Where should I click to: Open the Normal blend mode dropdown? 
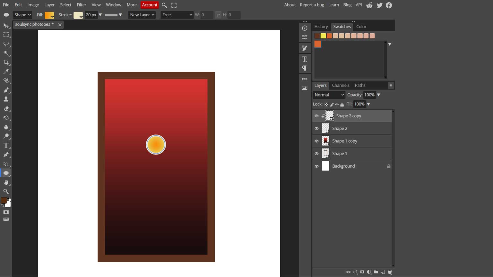tap(329, 95)
